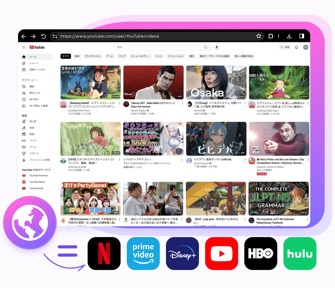335x288 pixels.
Task: Open the account avatar menu
Action: click(306, 47)
